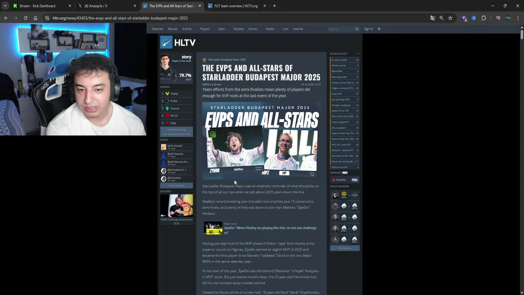The height and width of the screenshot is (295, 524).
Task: Open HLTV settings gear icon
Action: tap(379, 29)
